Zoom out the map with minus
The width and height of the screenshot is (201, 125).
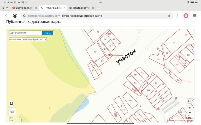189,113
